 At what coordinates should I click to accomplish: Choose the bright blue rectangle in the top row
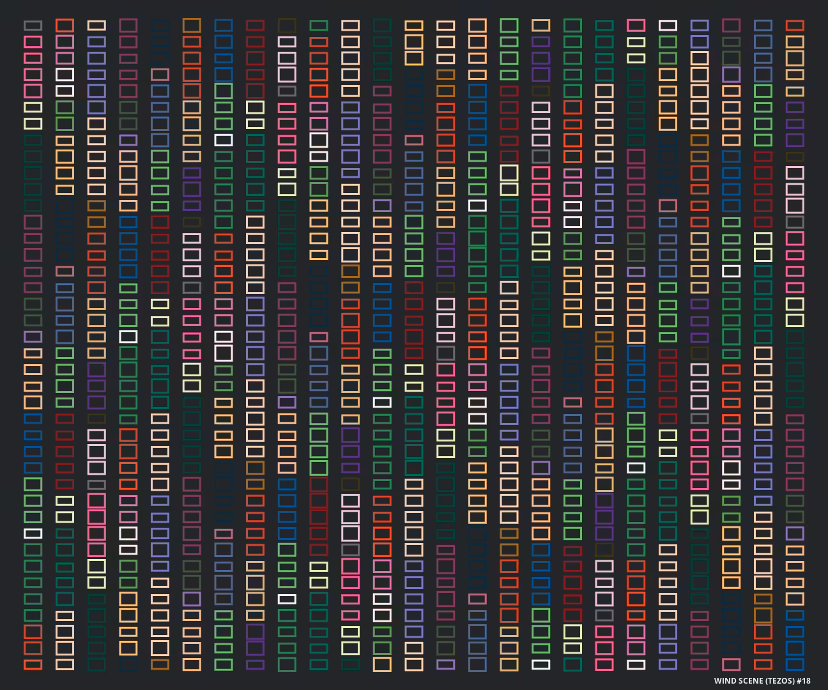(223, 26)
